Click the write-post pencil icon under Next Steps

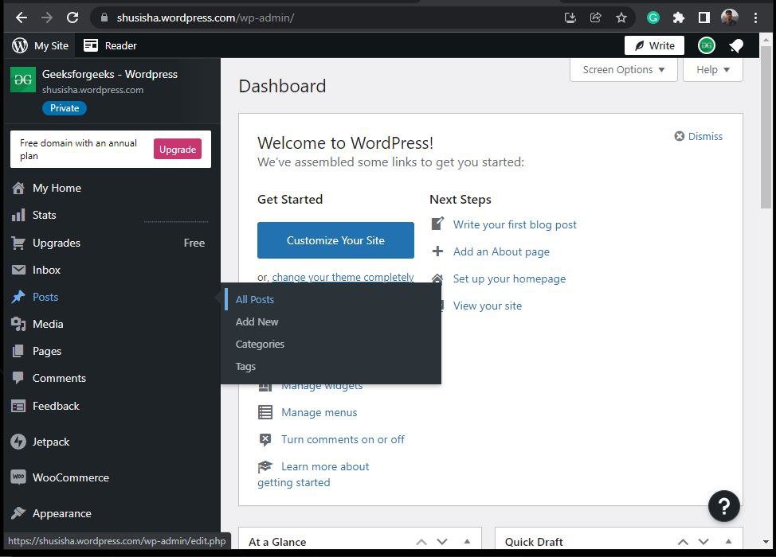click(x=437, y=224)
